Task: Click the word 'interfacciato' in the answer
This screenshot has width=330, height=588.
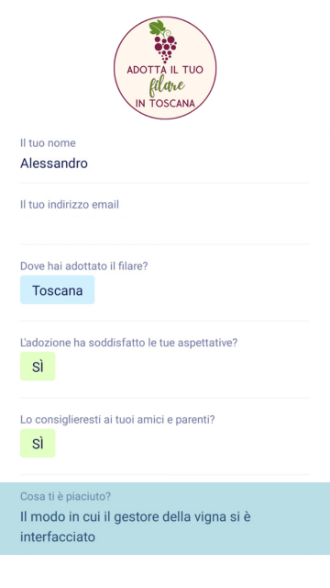Action: 58,537
